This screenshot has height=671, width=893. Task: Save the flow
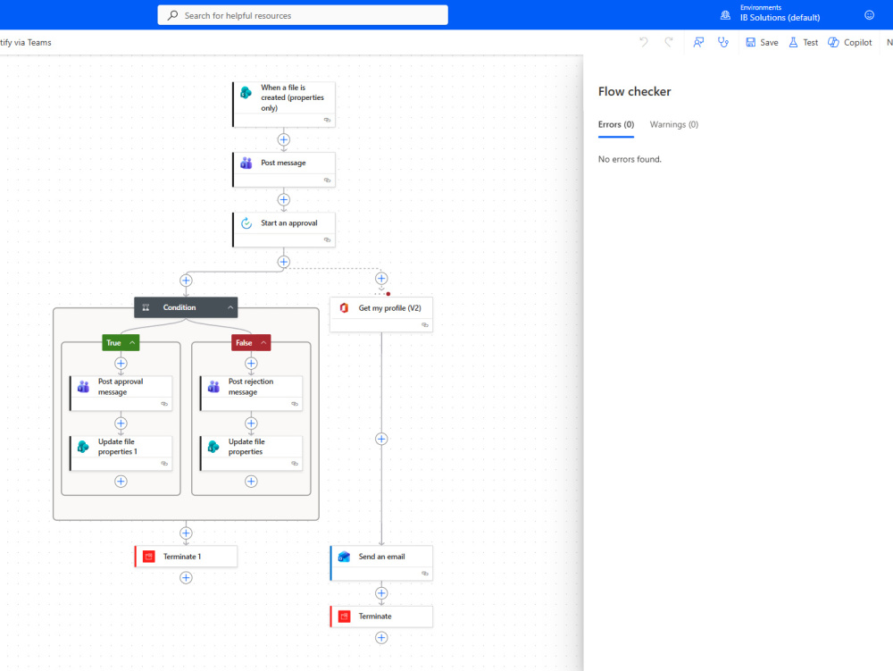762,42
